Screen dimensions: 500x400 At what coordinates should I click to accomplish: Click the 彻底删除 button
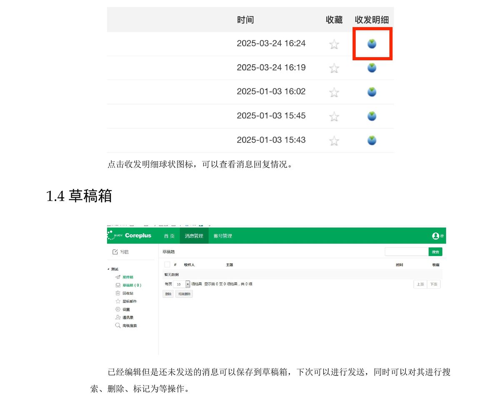pyautogui.click(x=184, y=294)
